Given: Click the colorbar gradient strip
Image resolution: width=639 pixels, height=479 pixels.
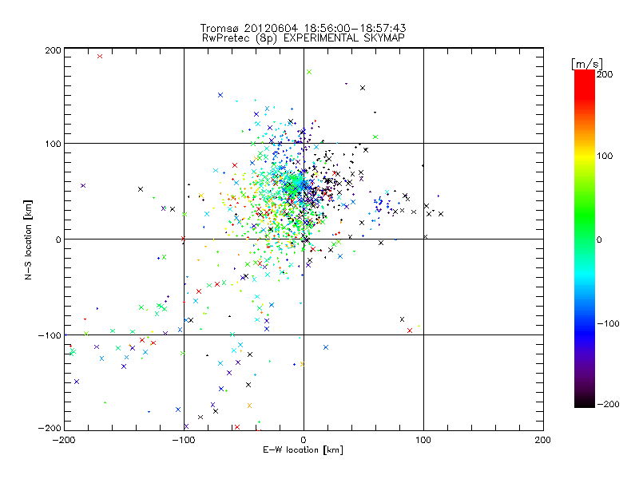Looking at the screenshot, I should (585, 239).
